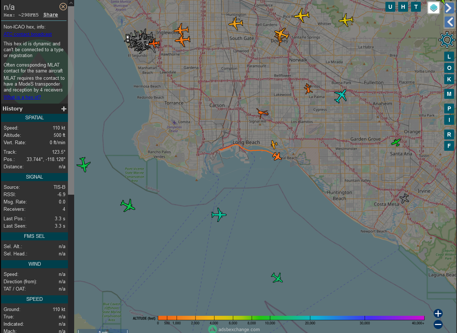Select the yellow airplane near Whittier
The height and width of the screenshot is (333, 457).
[346, 20]
